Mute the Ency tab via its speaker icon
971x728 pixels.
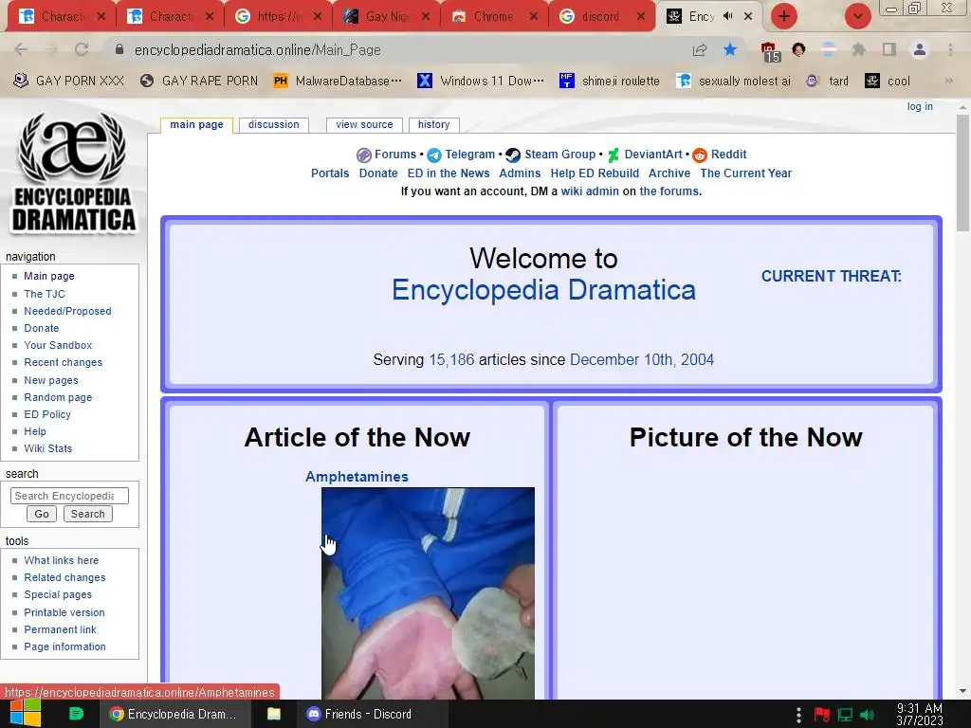[x=728, y=16]
